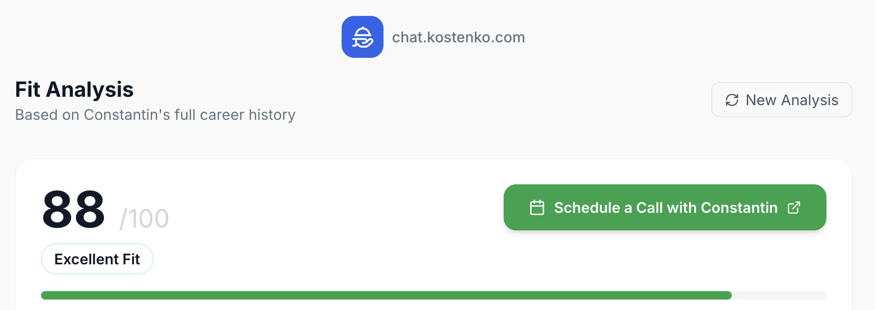Click the Excellent Fit pill to change rating view

click(x=97, y=259)
